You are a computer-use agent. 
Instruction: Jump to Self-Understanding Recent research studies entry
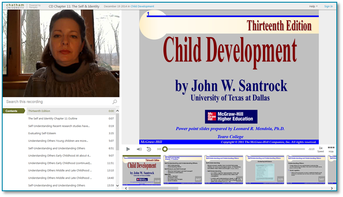[x=71, y=126]
